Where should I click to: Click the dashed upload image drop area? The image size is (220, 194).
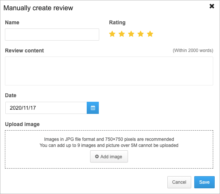(x=109, y=150)
